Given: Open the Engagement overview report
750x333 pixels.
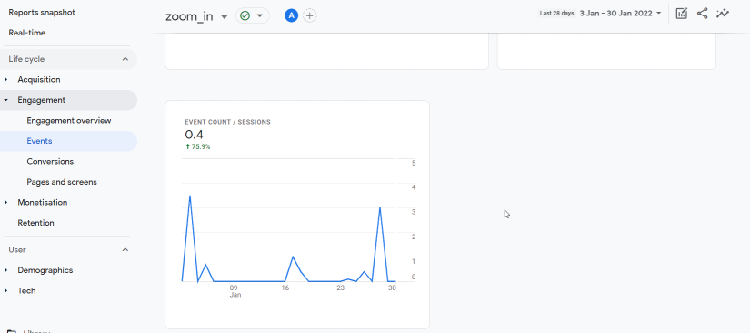Looking at the screenshot, I should pyautogui.click(x=69, y=121).
